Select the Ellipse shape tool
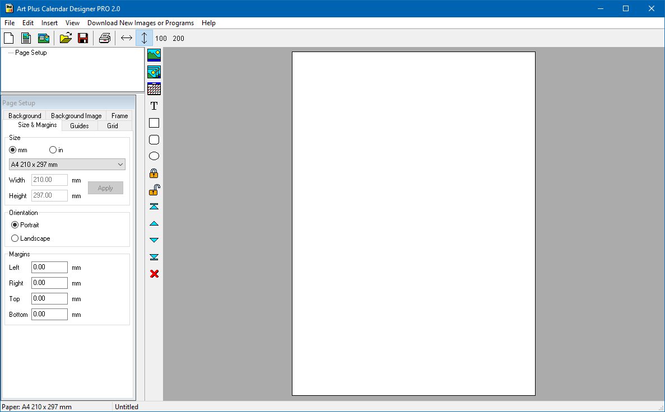This screenshot has height=412, width=665. tap(154, 156)
